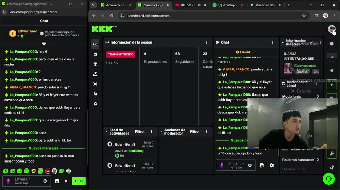Open more options for Feed de actividades
The image size is (340, 190).
(x=152, y=131)
